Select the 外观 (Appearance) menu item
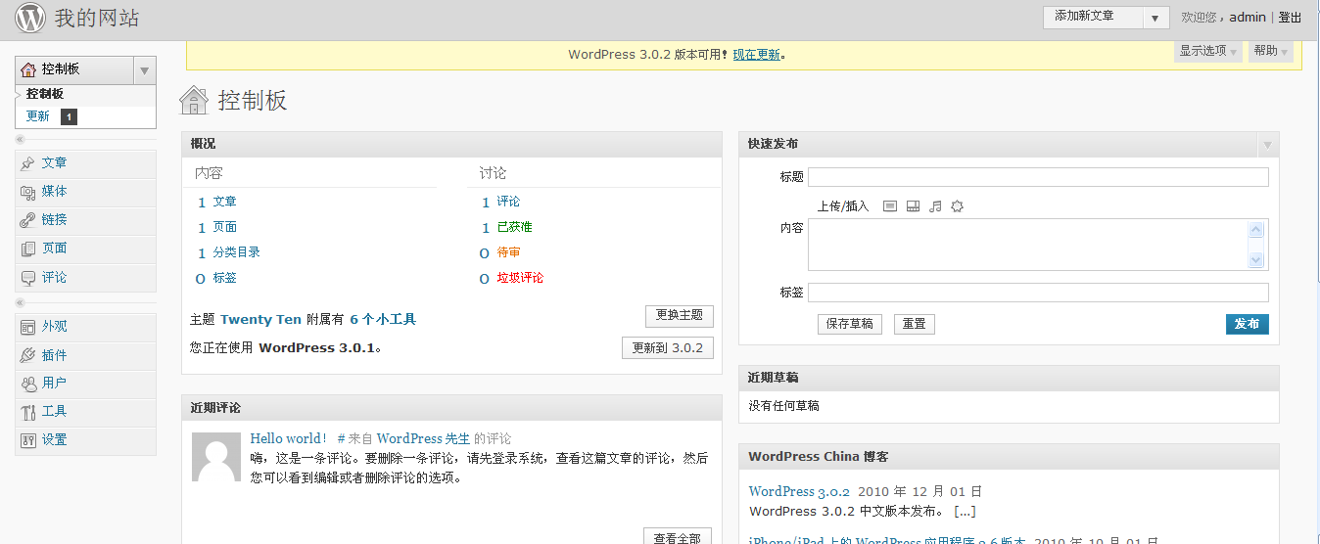The image size is (1320, 544). coord(55,327)
